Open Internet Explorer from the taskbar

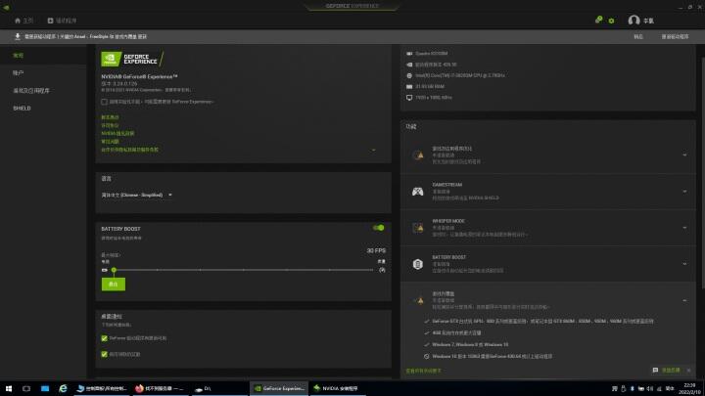(x=63, y=388)
